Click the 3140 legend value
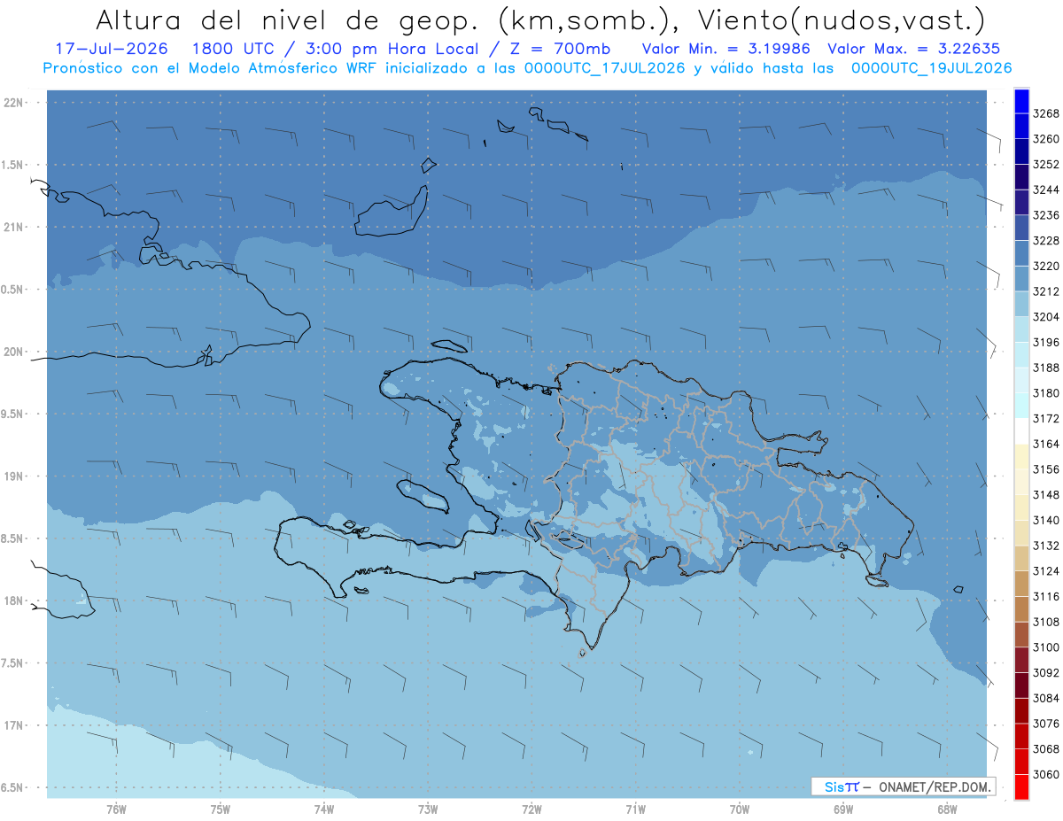Screen dimensions: 1063x821 tap(1045, 520)
